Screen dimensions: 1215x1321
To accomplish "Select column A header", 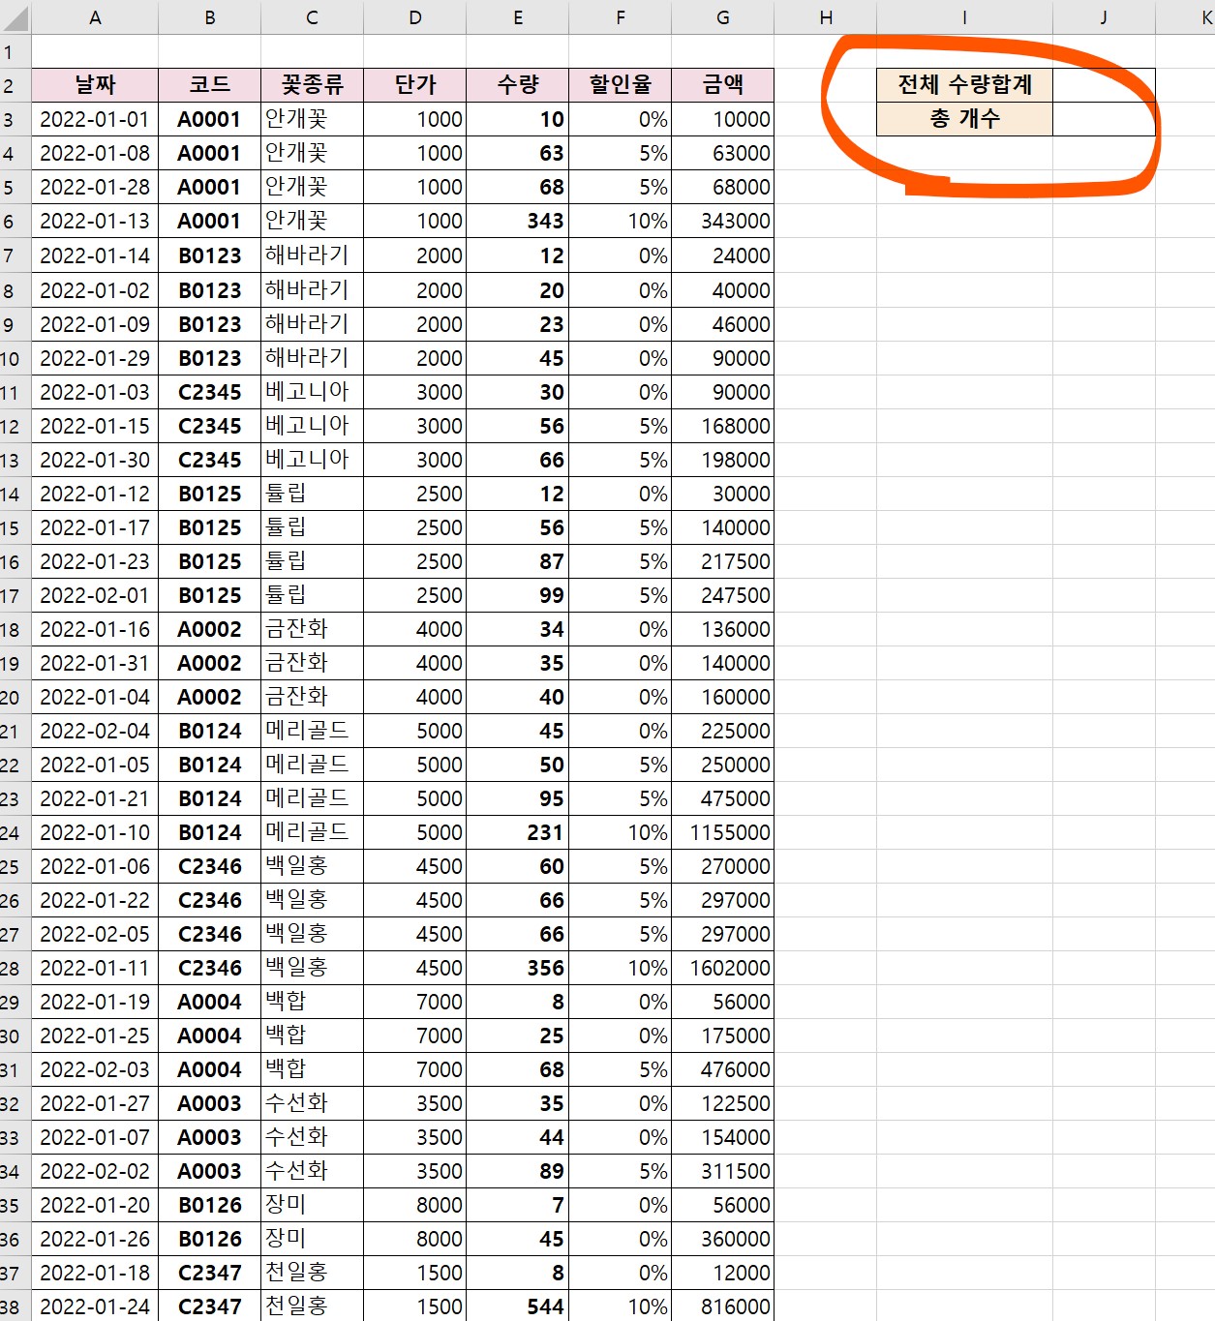I will (95, 17).
